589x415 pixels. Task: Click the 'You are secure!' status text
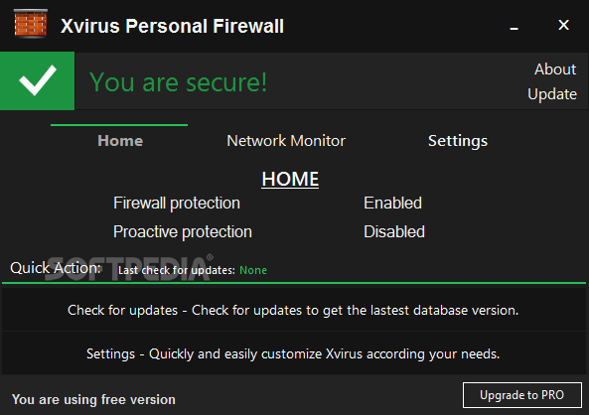178,81
